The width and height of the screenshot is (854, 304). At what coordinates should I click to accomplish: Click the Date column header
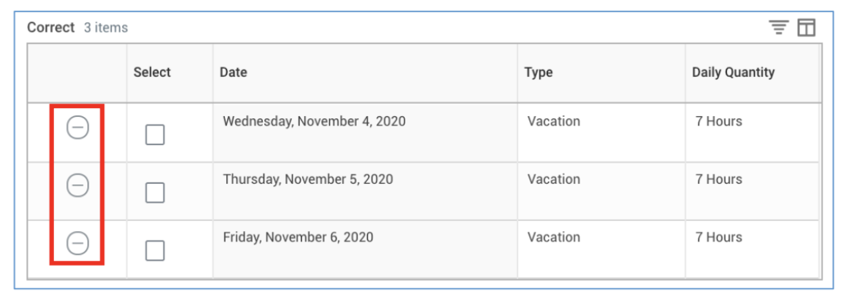click(x=233, y=72)
